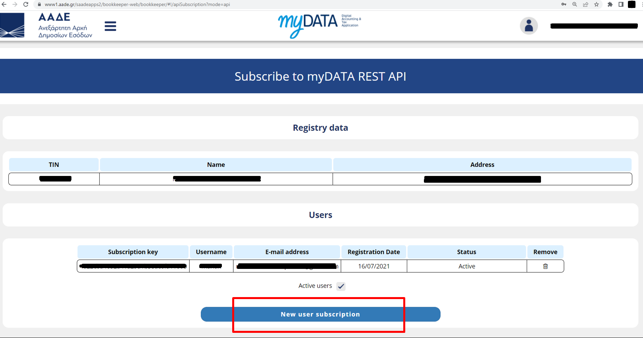
Task: Bookmark this page with the star icon
Action: (x=596, y=4)
